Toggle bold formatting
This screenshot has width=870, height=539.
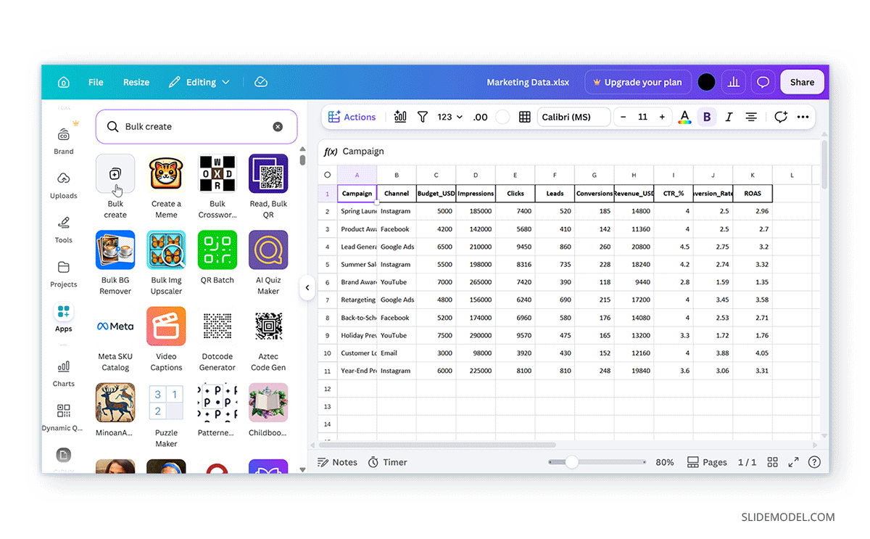pos(707,117)
